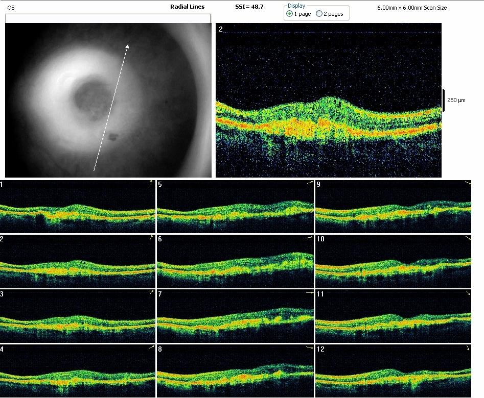Click the direction arrow icon on scan 9

pyautogui.click(x=469, y=183)
